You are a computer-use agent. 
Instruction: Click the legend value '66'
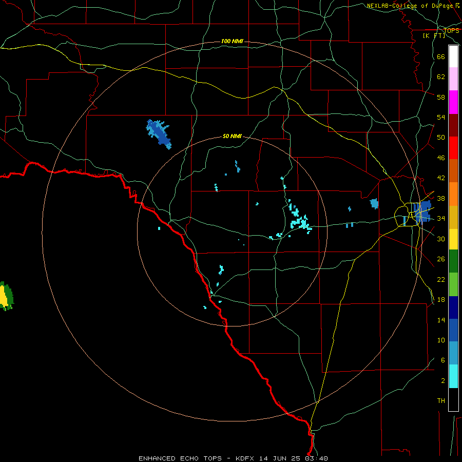(441, 57)
